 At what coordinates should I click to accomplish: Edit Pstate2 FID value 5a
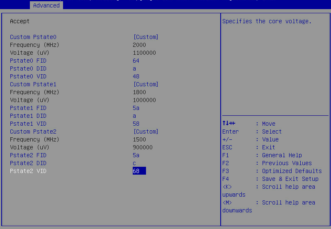(136, 155)
